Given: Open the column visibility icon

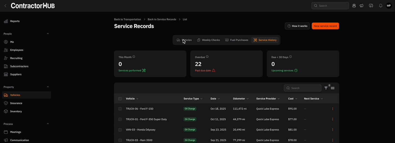Looking at the screenshot, I should pos(333,88).
